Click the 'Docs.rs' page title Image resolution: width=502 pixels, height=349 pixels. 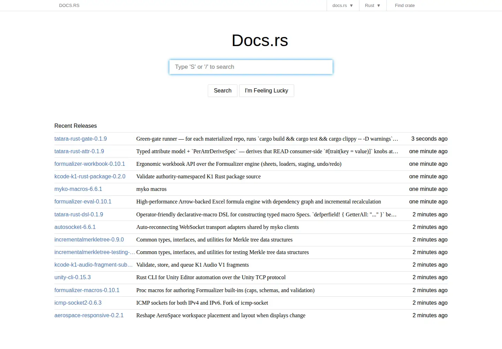coord(260,40)
